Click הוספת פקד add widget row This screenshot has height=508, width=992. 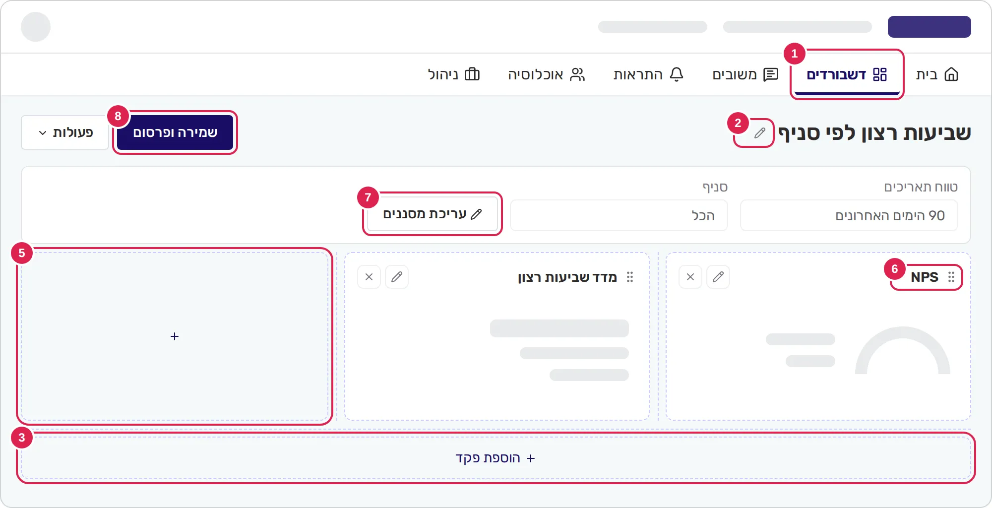(496, 458)
